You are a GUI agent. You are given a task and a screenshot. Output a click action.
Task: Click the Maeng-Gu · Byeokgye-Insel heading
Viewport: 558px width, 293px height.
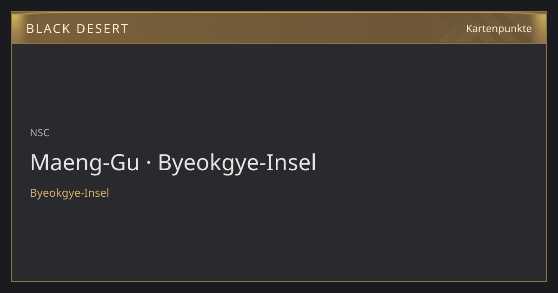[x=173, y=163]
